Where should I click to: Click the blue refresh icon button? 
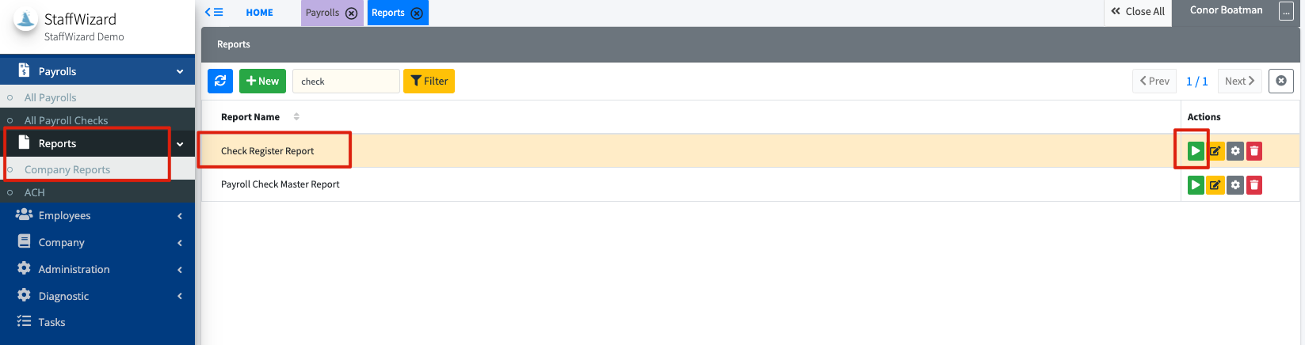point(220,81)
